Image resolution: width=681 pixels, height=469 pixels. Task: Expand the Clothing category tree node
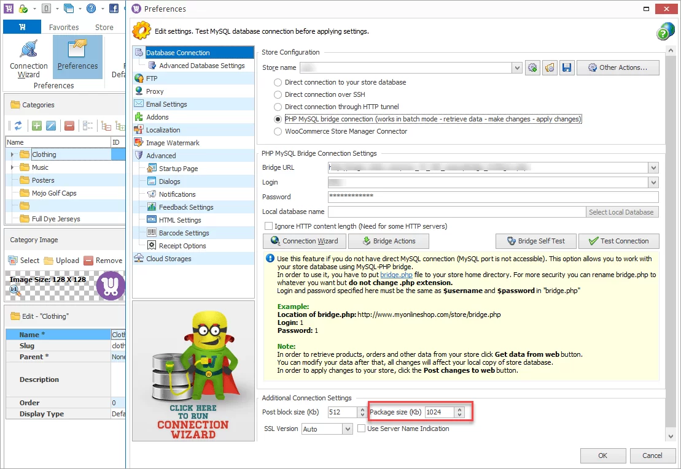[x=12, y=154]
